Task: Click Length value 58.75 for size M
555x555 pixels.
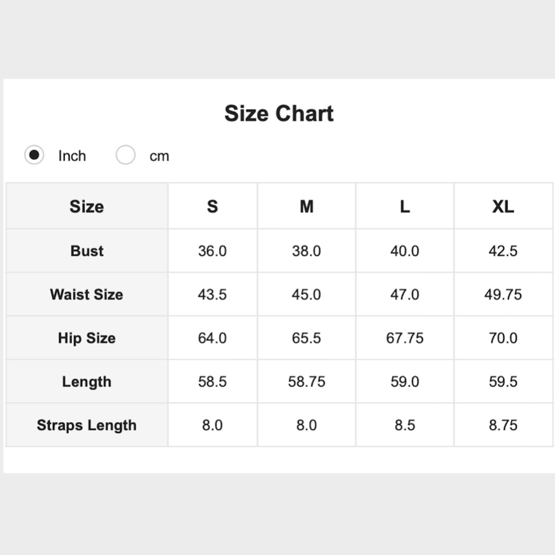Action: (x=306, y=382)
